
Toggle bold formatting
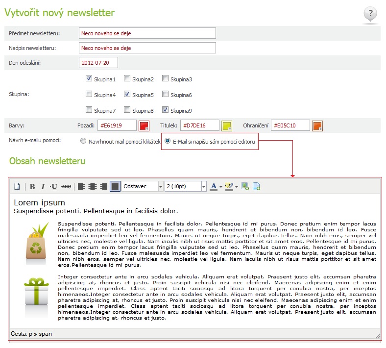[32, 186]
